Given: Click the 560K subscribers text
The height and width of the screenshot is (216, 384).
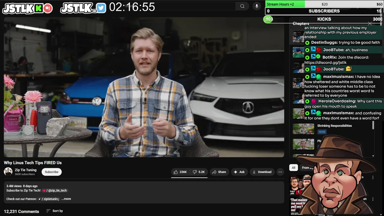Looking at the screenshot, I should pyautogui.click(x=25, y=174).
